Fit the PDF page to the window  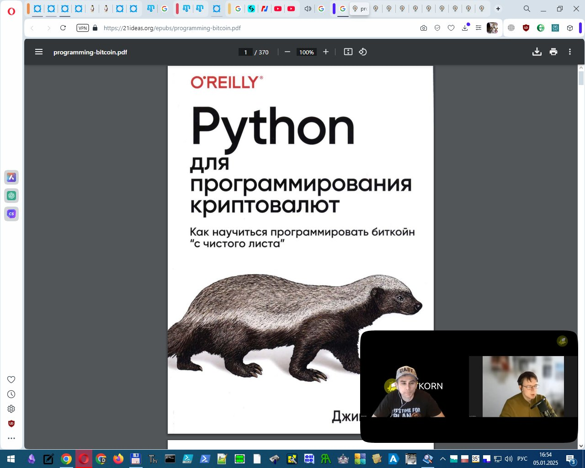(x=348, y=52)
